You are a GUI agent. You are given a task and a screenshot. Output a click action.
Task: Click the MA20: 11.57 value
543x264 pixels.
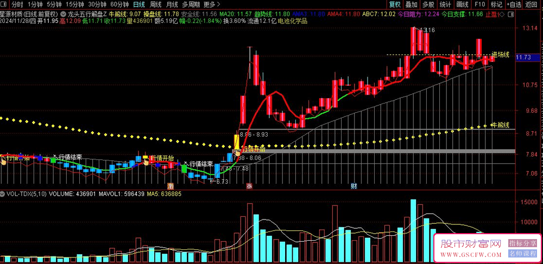(x=236, y=15)
